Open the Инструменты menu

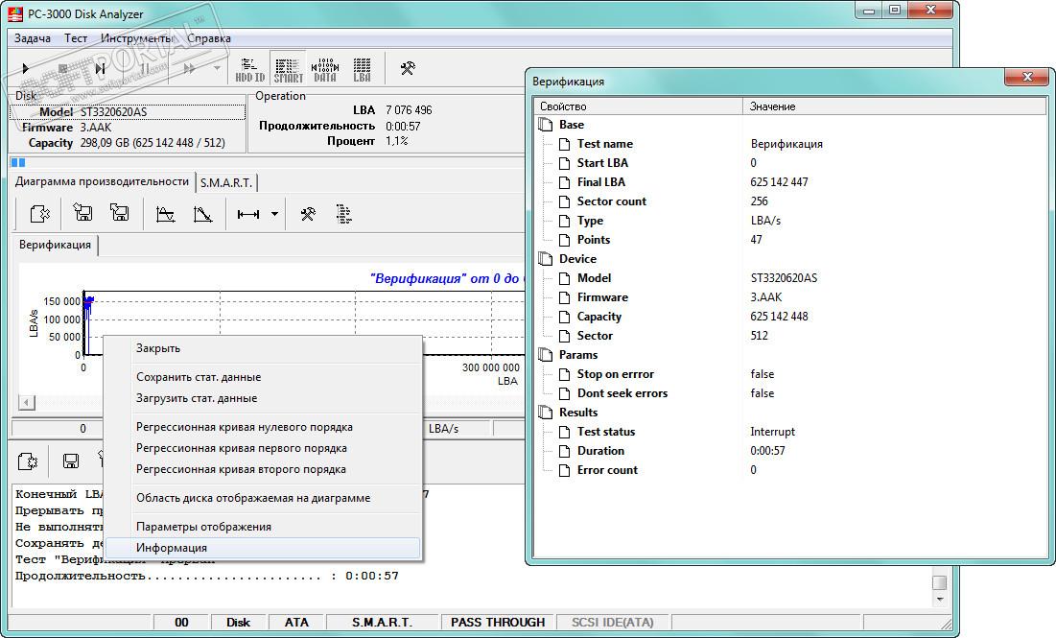[136, 38]
